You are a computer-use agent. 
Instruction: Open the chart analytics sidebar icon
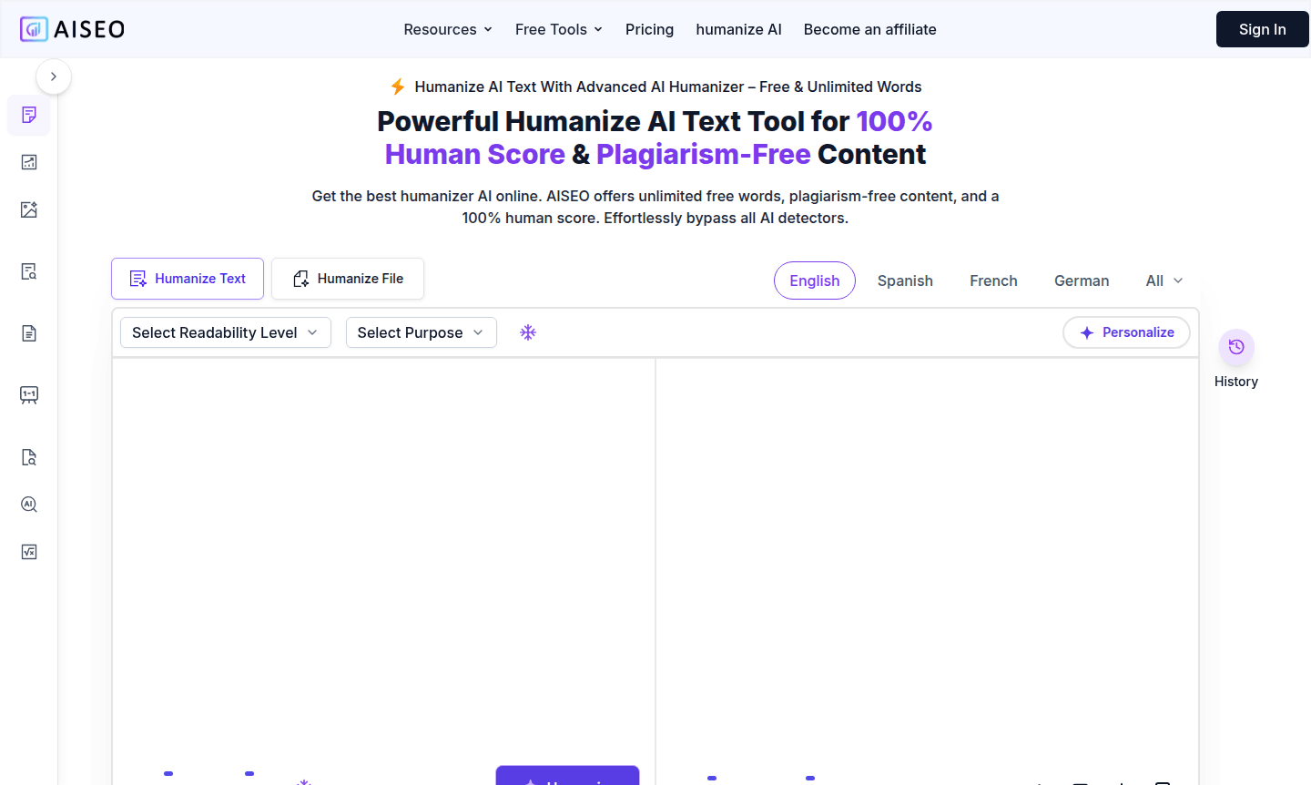tap(29, 162)
